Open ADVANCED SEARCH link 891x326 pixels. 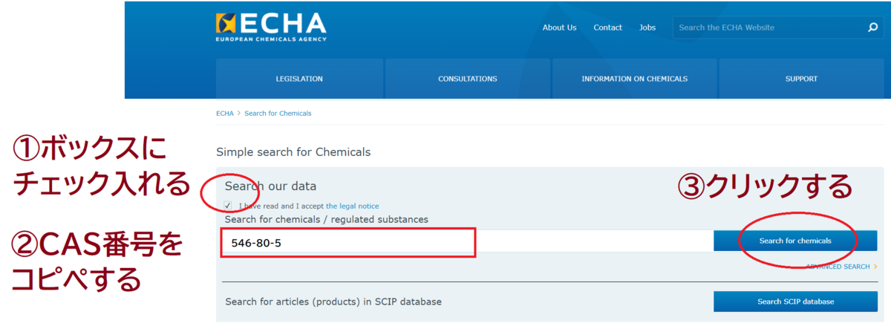[841, 267]
